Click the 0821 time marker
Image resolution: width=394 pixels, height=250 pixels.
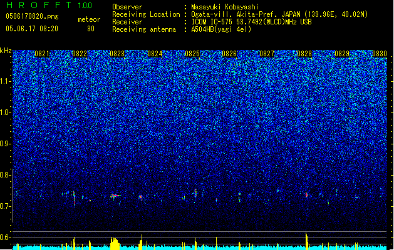(42, 54)
